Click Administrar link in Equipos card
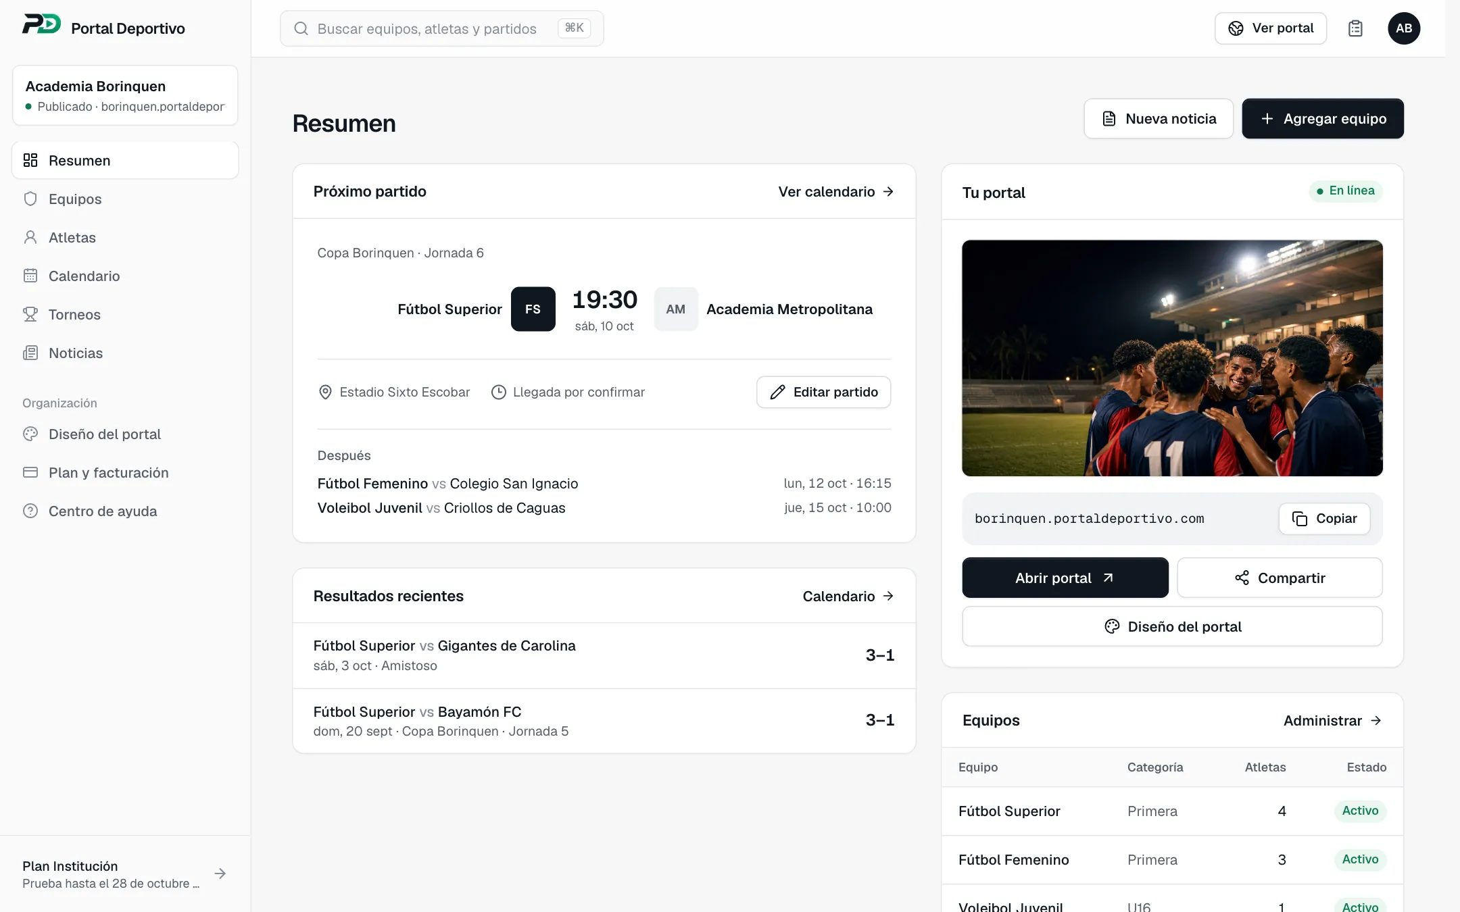Image resolution: width=1460 pixels, height=912 pixels. [1332, 720]
